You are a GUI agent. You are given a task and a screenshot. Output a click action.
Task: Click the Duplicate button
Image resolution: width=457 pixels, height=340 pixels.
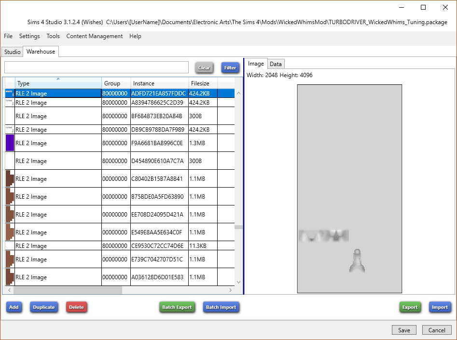tap(44, 307)
